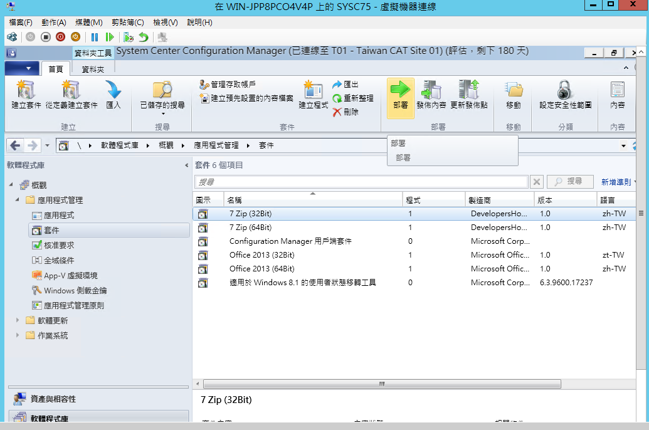This screenshot has width=649, height=430.
Task: Click the orange Save VM state icon
Action: click(75, 37)
